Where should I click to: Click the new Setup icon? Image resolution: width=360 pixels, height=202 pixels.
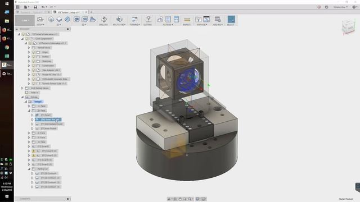tap(40, 19)
